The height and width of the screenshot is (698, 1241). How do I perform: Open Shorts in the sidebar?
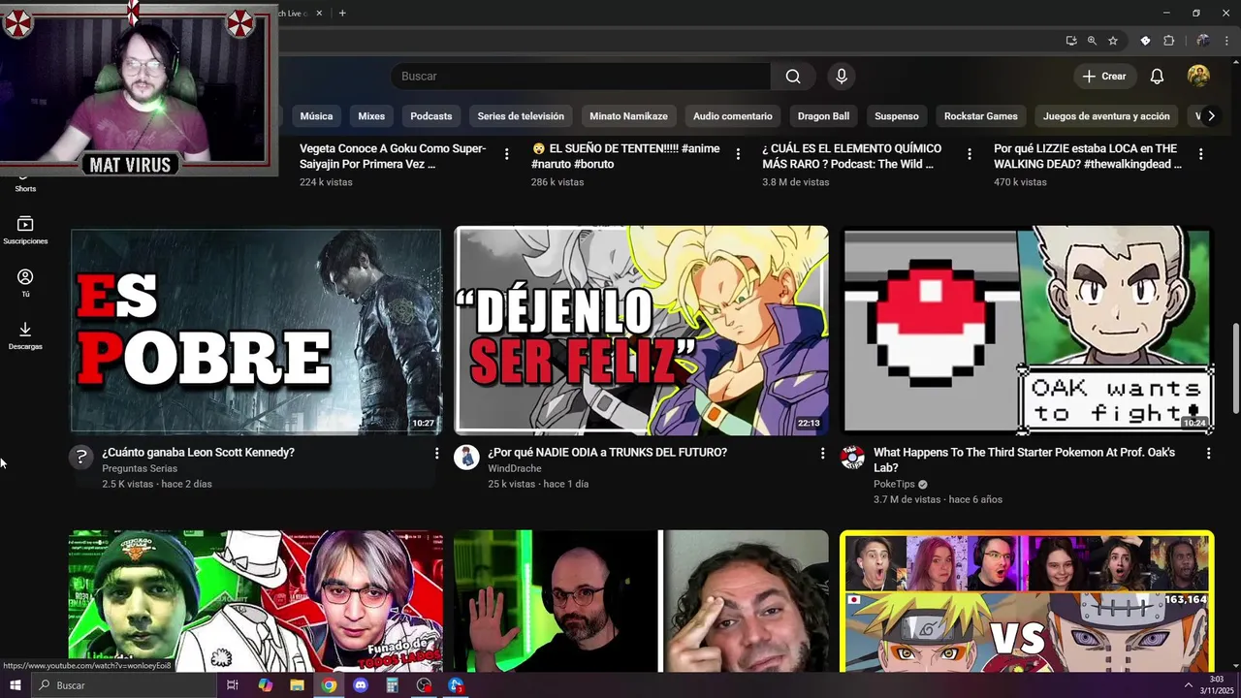(25, 188)
